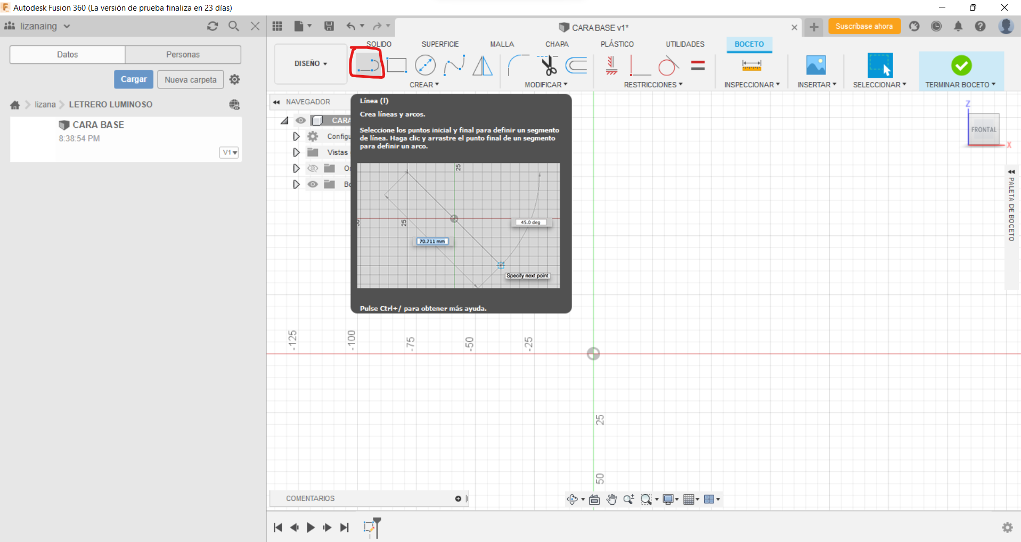Select the Pan hand tool
Viewport: 1021px width, 542px height.
pos(611,499)
